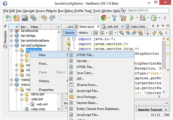Viewport: 173px width, 120px height.
Task: Select Entity Classes from Database... entry
Action: [101, 109]
